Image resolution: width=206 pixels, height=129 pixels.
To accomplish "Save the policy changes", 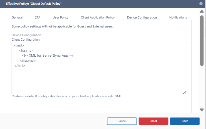I will point(185,121).
